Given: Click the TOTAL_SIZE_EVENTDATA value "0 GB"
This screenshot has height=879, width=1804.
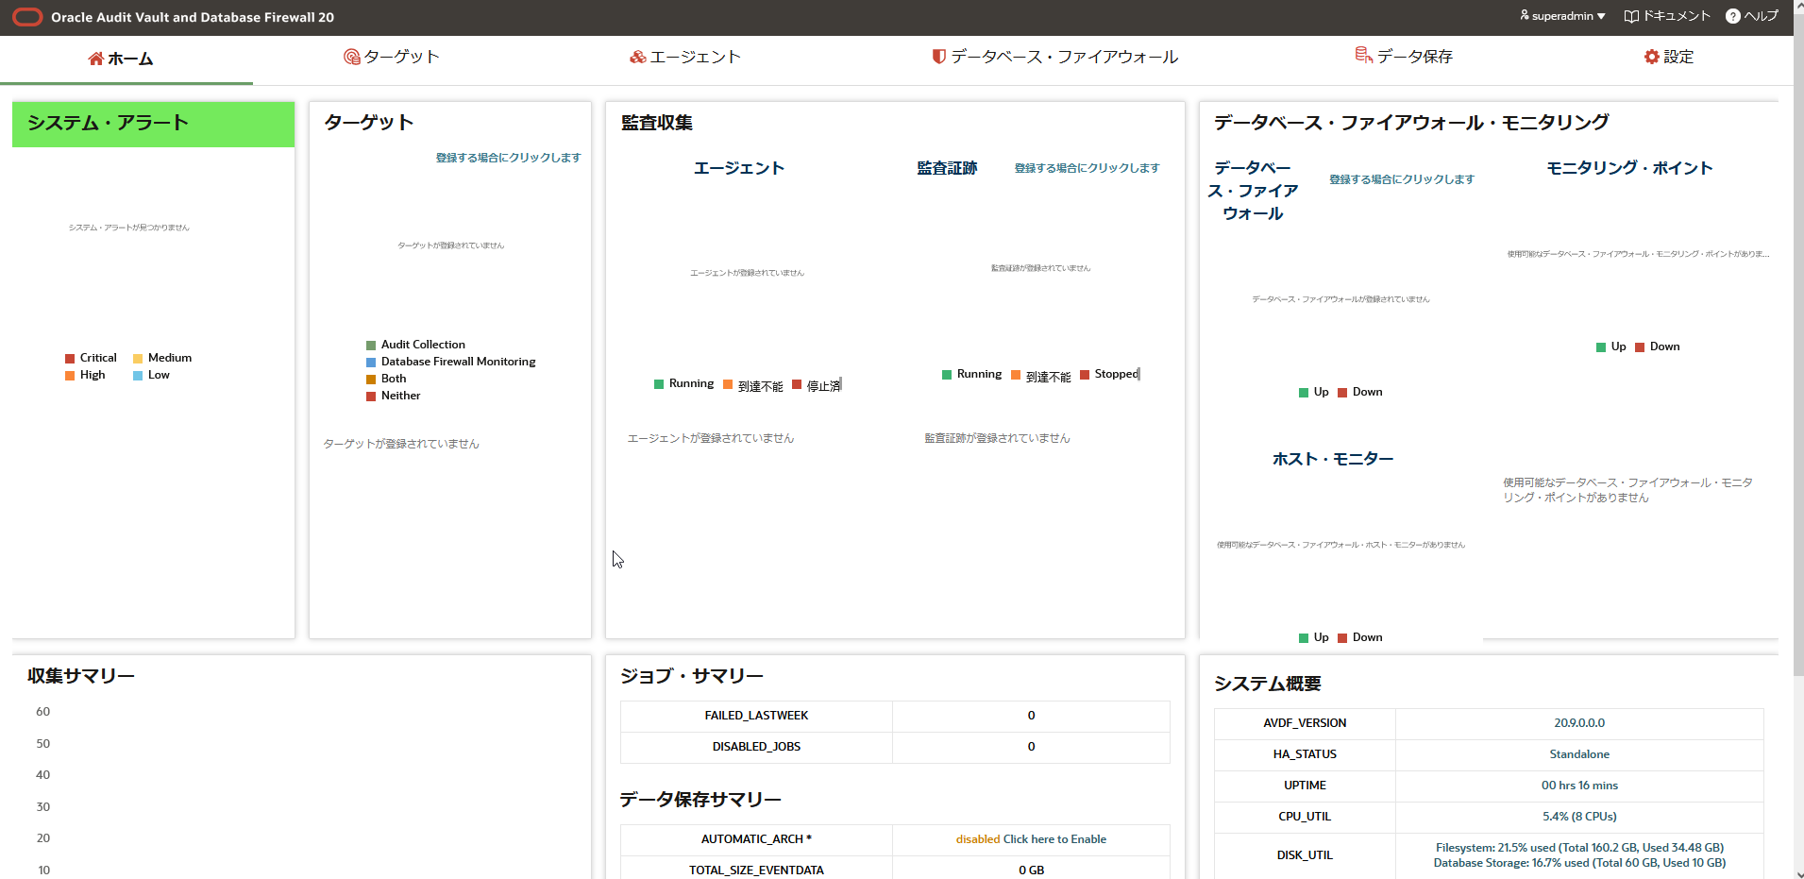Looking at the screenshot, I should click(1031, 871).
